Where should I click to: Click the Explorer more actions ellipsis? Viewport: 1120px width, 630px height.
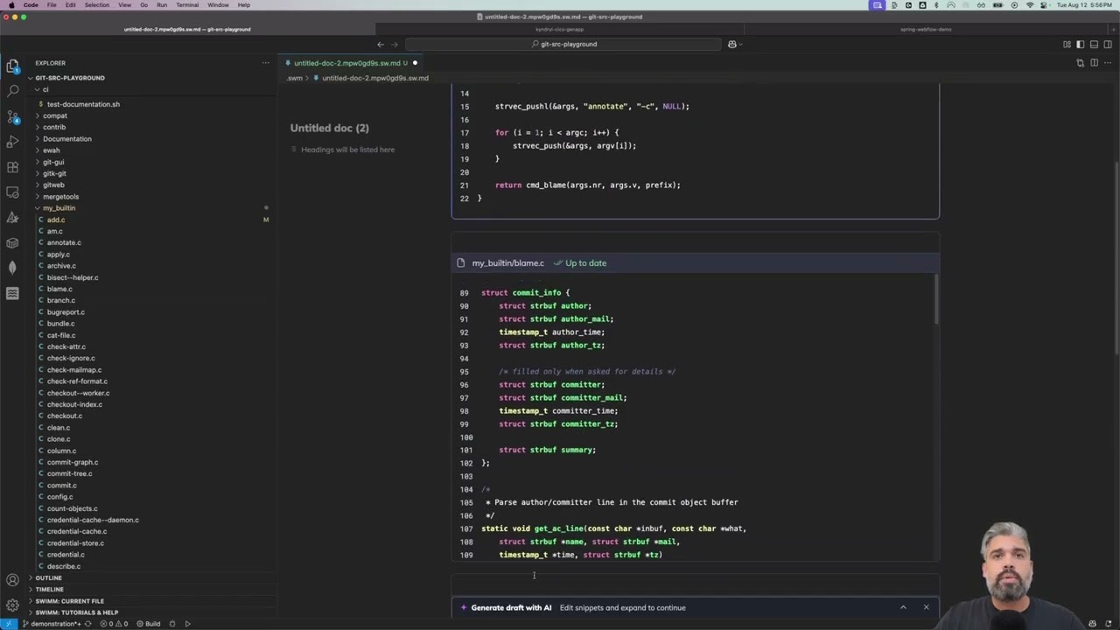pyautogui.click(x=265, y=63)
